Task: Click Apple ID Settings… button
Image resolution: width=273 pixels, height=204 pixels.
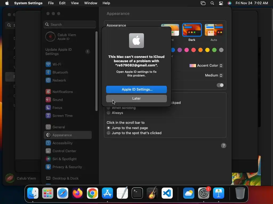Action: 136,90
